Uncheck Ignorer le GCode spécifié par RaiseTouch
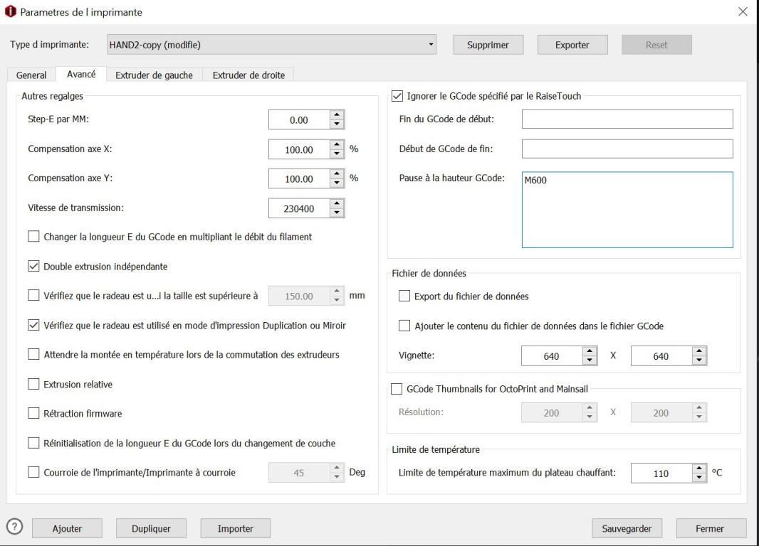This screenshot has height=546, width=759. tap(397, 96)
